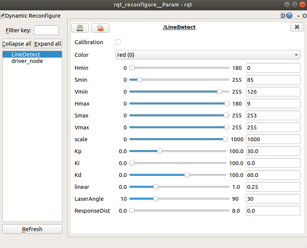
Task: Click the ResponseDist parameter label
Action: pyautogui.click(x=92, y=211)
